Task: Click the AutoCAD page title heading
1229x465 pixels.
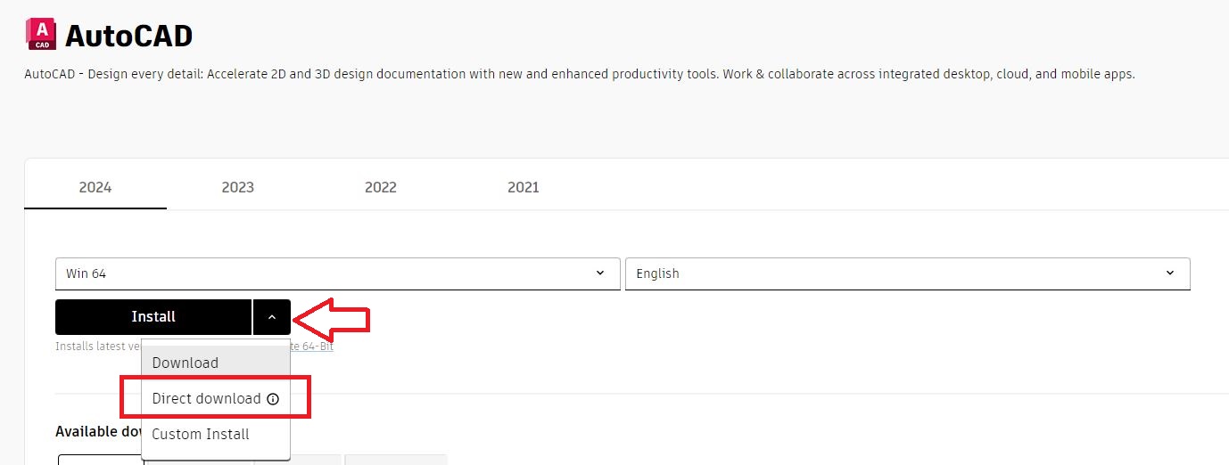Action: pos(128,36)
